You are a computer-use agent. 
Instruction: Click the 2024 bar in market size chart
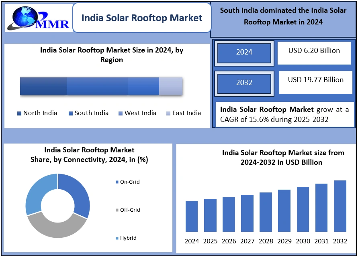tap(192, 216)
